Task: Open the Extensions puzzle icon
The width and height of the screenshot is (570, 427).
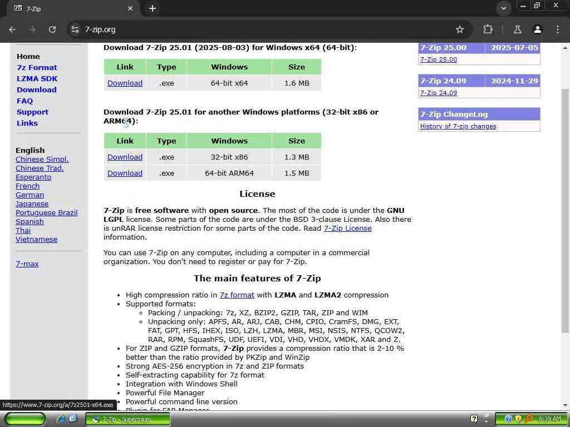Action: coord(488,29)
